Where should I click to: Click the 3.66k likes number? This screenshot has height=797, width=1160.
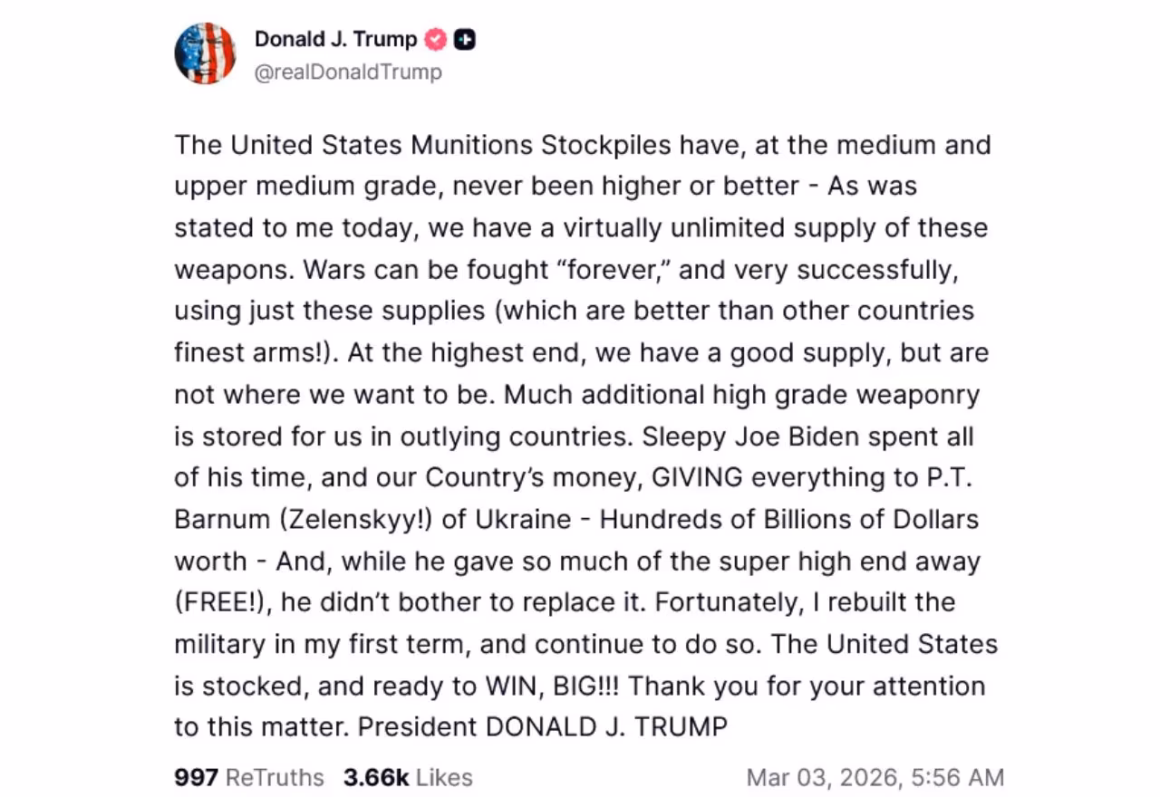point(375,777)
